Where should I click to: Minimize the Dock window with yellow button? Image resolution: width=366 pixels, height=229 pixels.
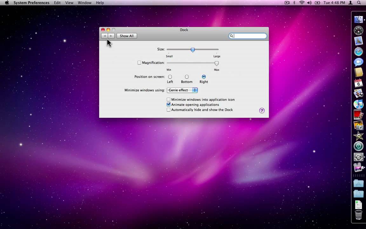tap(108, 30)
